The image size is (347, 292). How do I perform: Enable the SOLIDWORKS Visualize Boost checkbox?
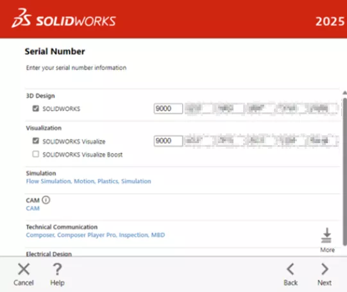pyautogui.click(x=36, y=154)
